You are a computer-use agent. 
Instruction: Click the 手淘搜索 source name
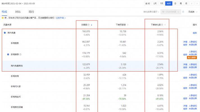tap(15, 43)
